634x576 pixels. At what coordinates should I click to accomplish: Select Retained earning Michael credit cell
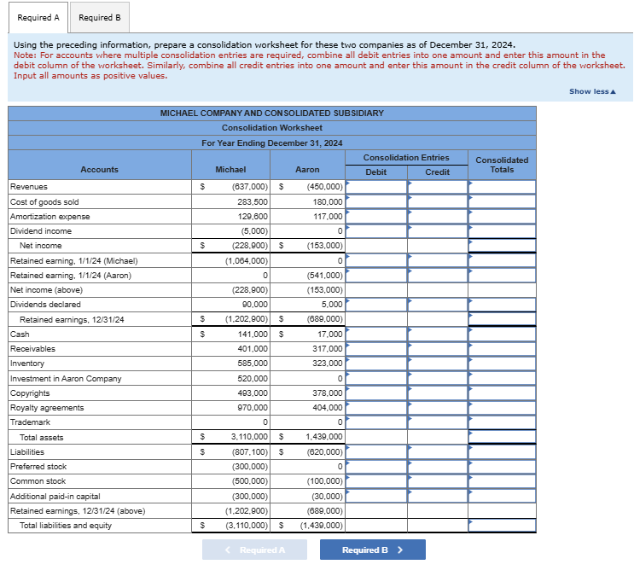coord(438,260)
